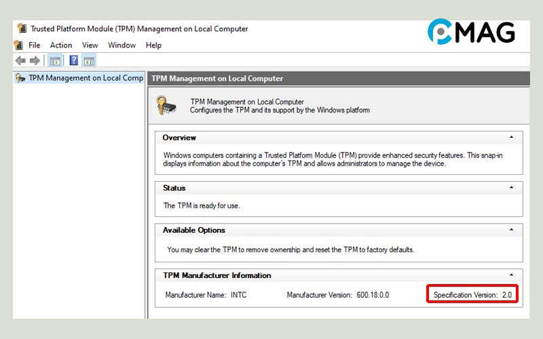Click the Specification Version 2.0 field
This screenshot has height=339, width=543.
tap(473, 295)
